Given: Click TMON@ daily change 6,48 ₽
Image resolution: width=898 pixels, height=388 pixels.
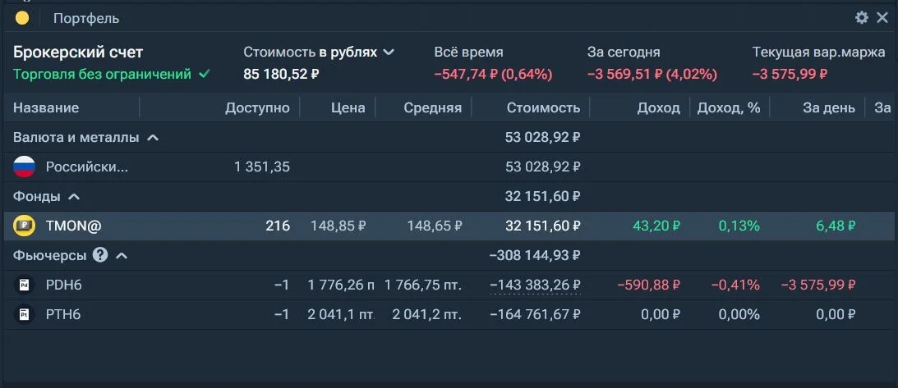Looking at the screenshot, I should click(836, 226).
